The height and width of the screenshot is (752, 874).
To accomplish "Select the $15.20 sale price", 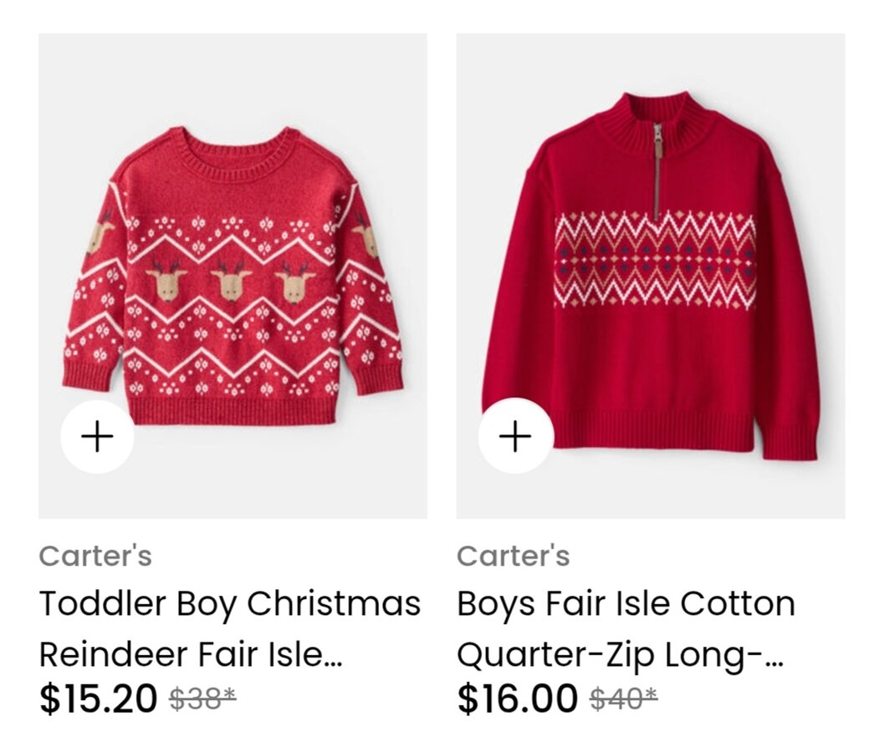I will (x=98, y=698).
